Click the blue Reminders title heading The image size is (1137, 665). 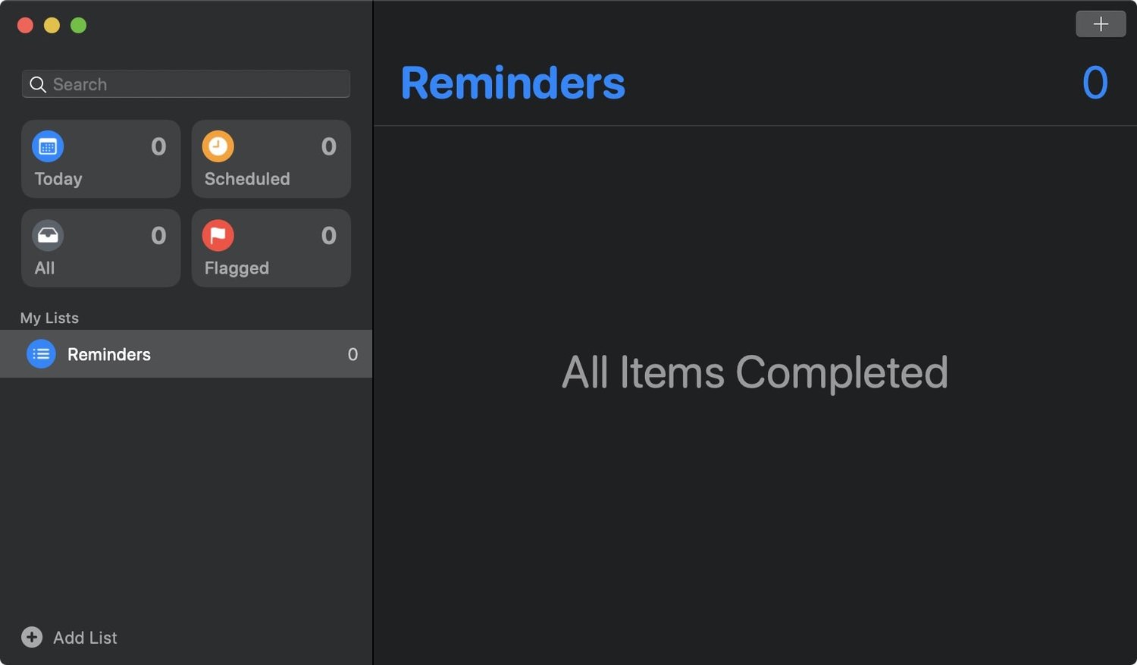click(x=513, y=83)
